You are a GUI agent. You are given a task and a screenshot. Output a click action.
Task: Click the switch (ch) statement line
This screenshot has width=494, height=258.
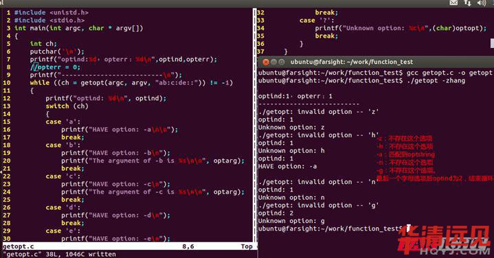pyautogui.click(x=67, y=106)
